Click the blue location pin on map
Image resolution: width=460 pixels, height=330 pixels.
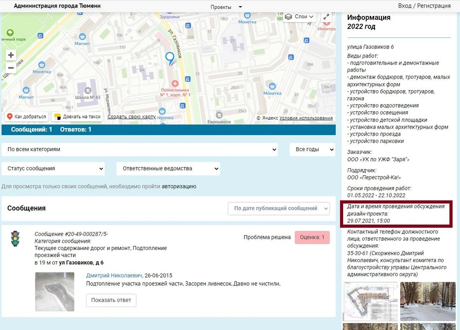click(170, 58)
